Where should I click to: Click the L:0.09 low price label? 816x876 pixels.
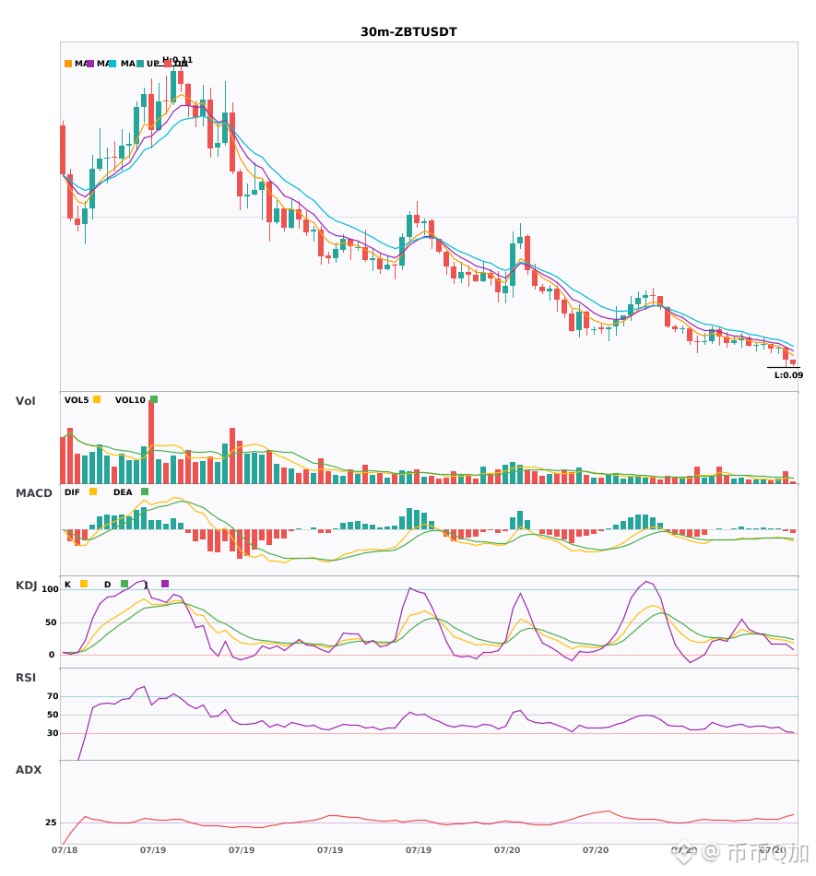click(x=788, y=375)
